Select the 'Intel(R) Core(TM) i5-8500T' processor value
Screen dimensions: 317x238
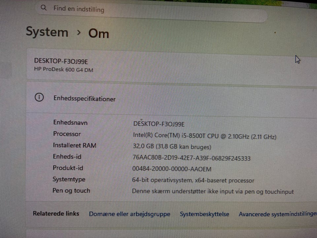pos(205,136)
